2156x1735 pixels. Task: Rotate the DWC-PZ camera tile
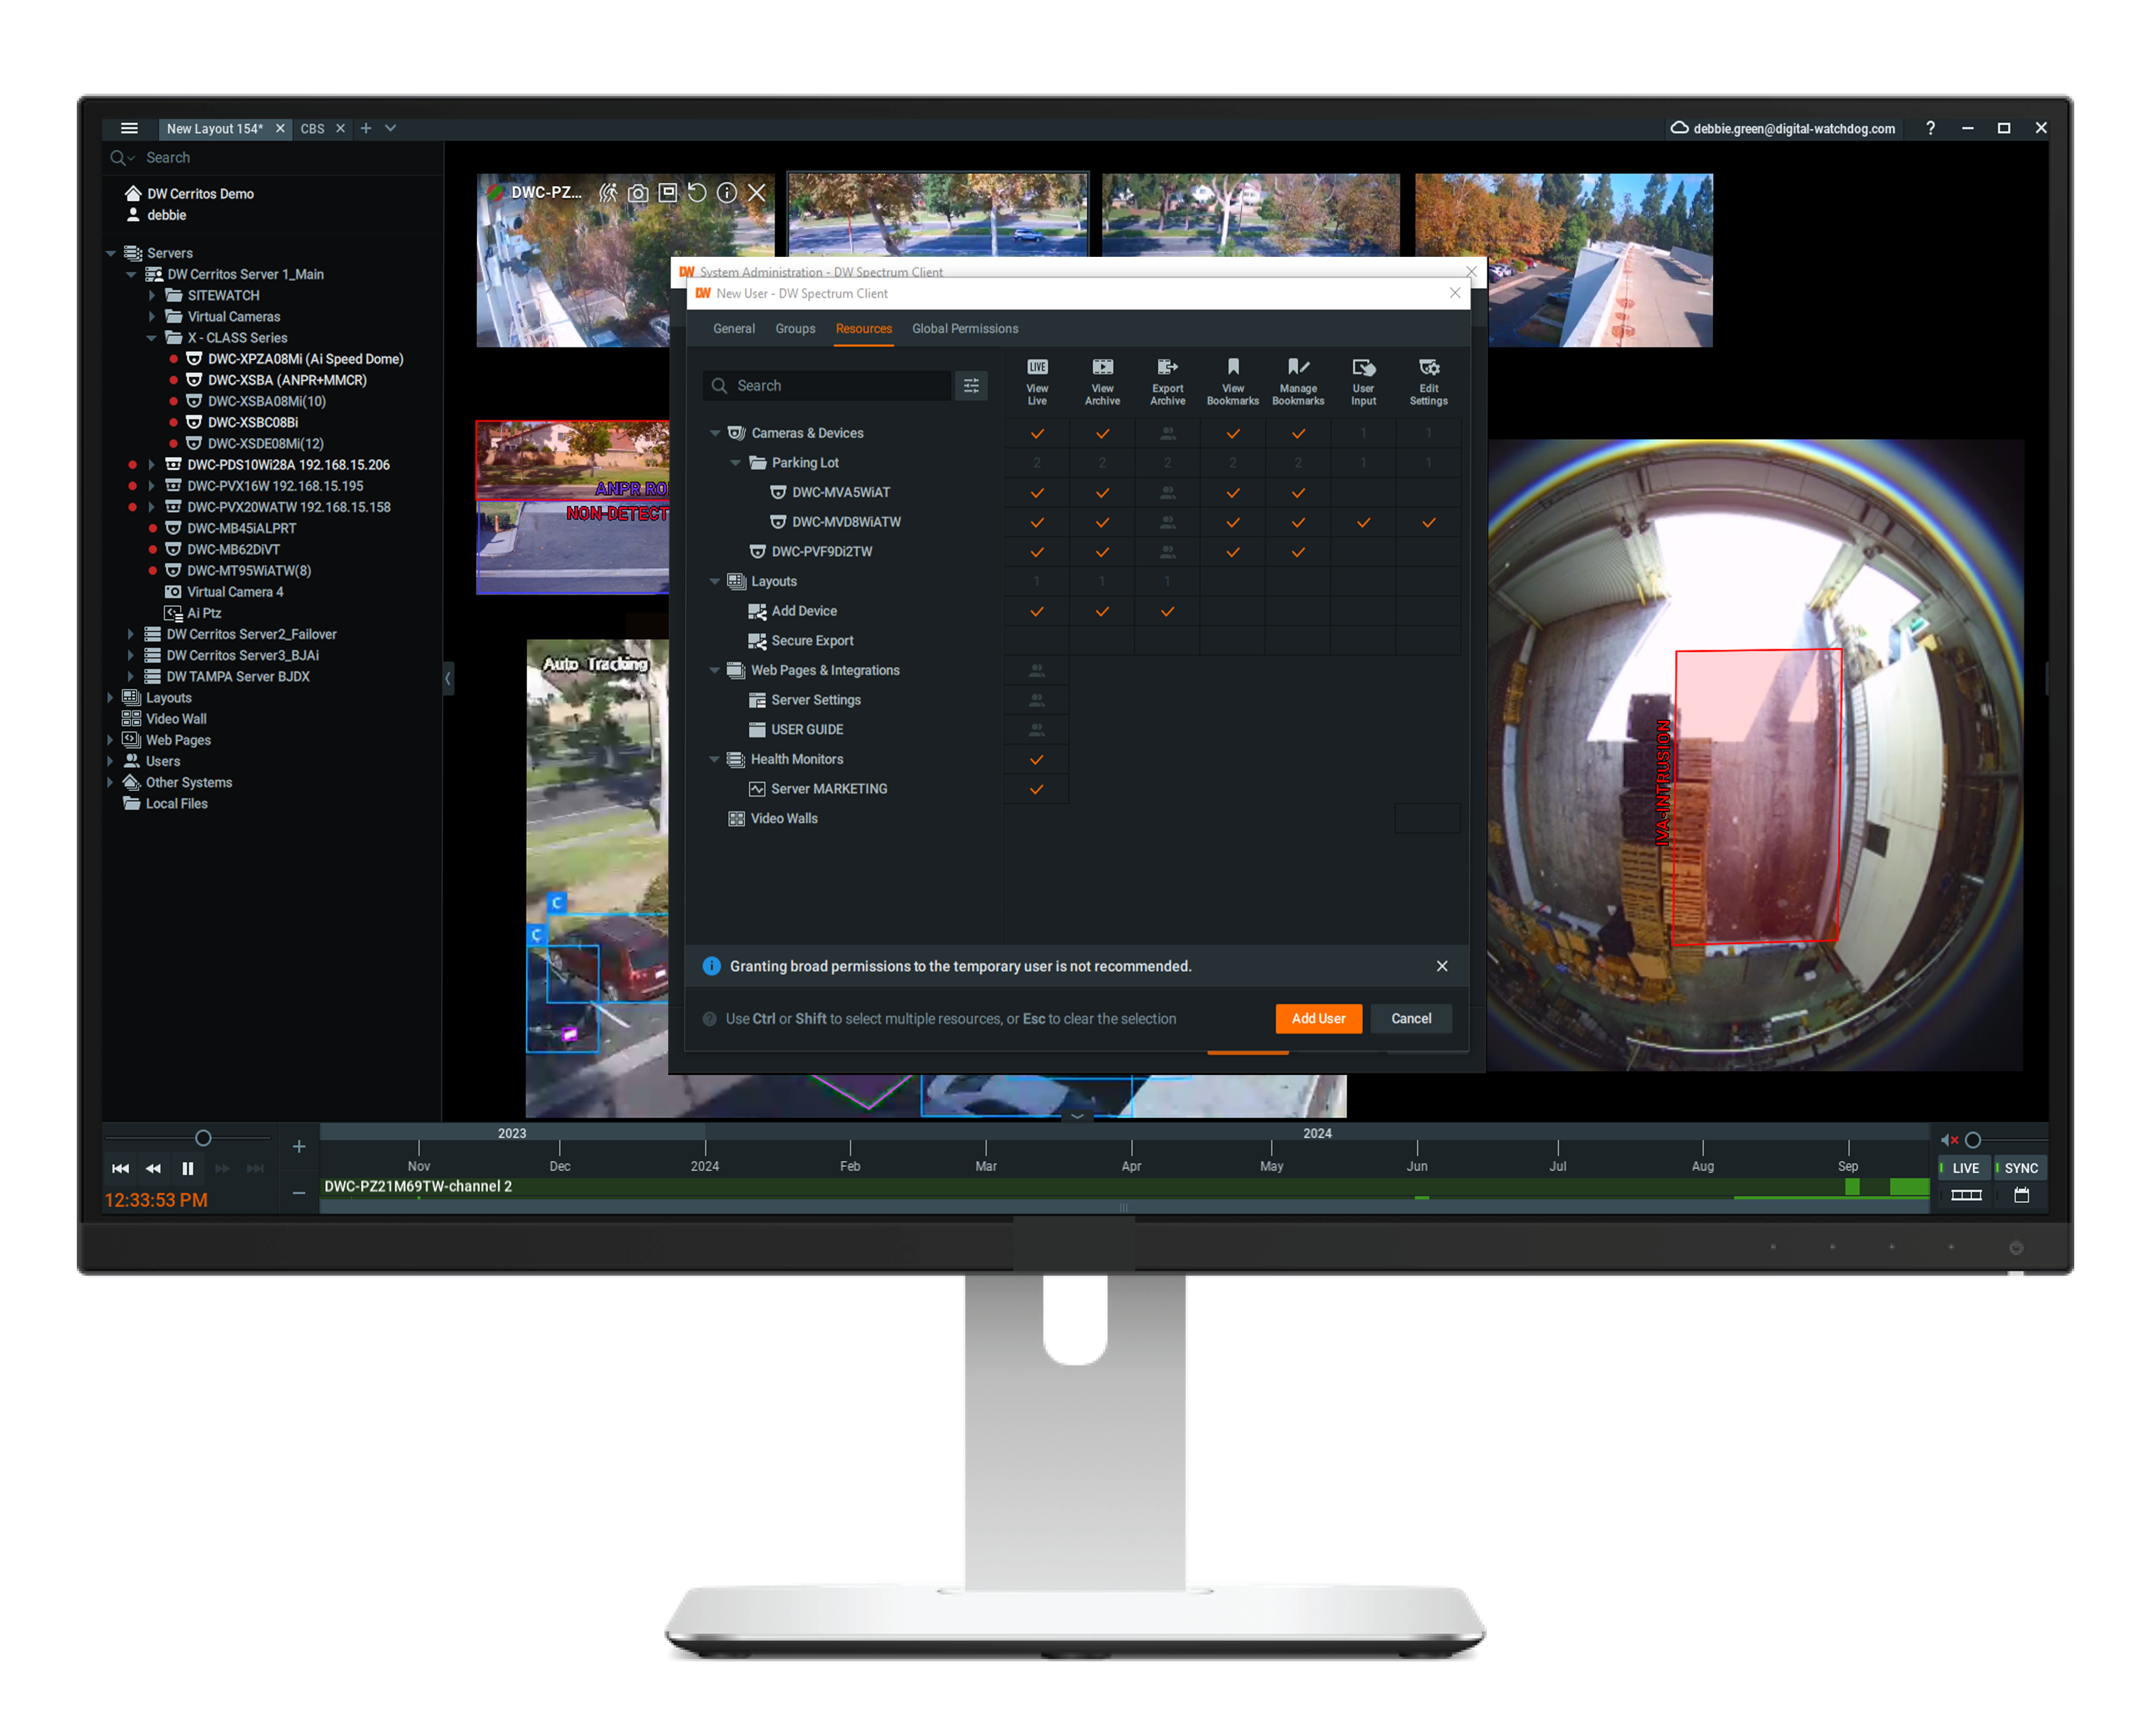click(x=697, y=193)
